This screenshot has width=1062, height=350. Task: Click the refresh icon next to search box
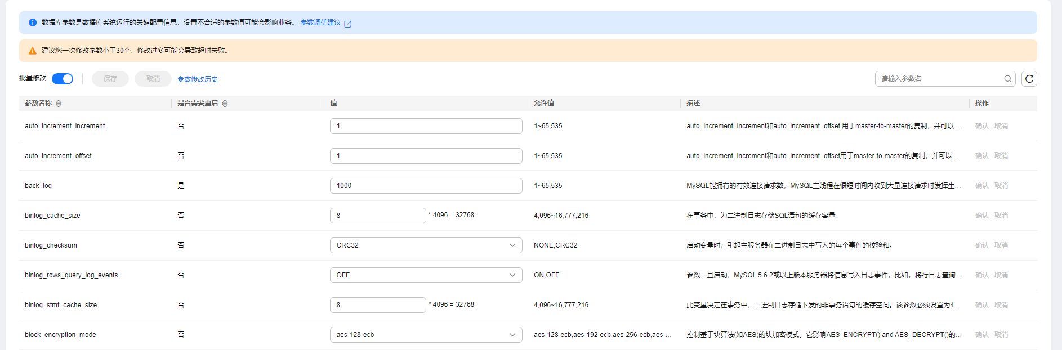click(1029, 79)
